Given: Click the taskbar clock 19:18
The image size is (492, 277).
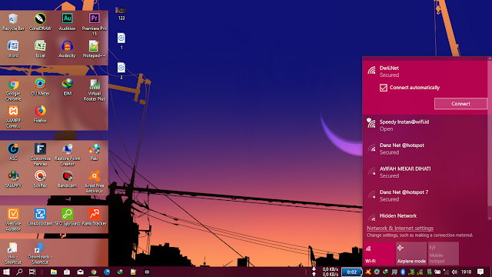Looking at the screenshot, I should pos(467,272).
